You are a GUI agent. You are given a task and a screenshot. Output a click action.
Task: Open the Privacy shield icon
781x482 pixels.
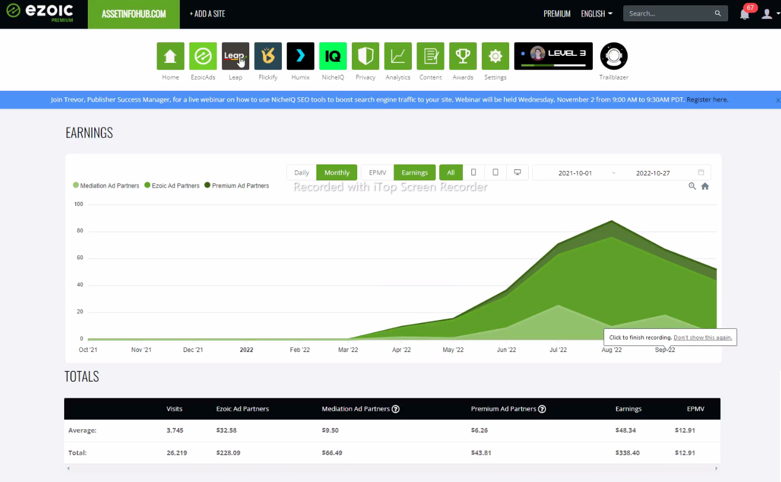(366, 56)
